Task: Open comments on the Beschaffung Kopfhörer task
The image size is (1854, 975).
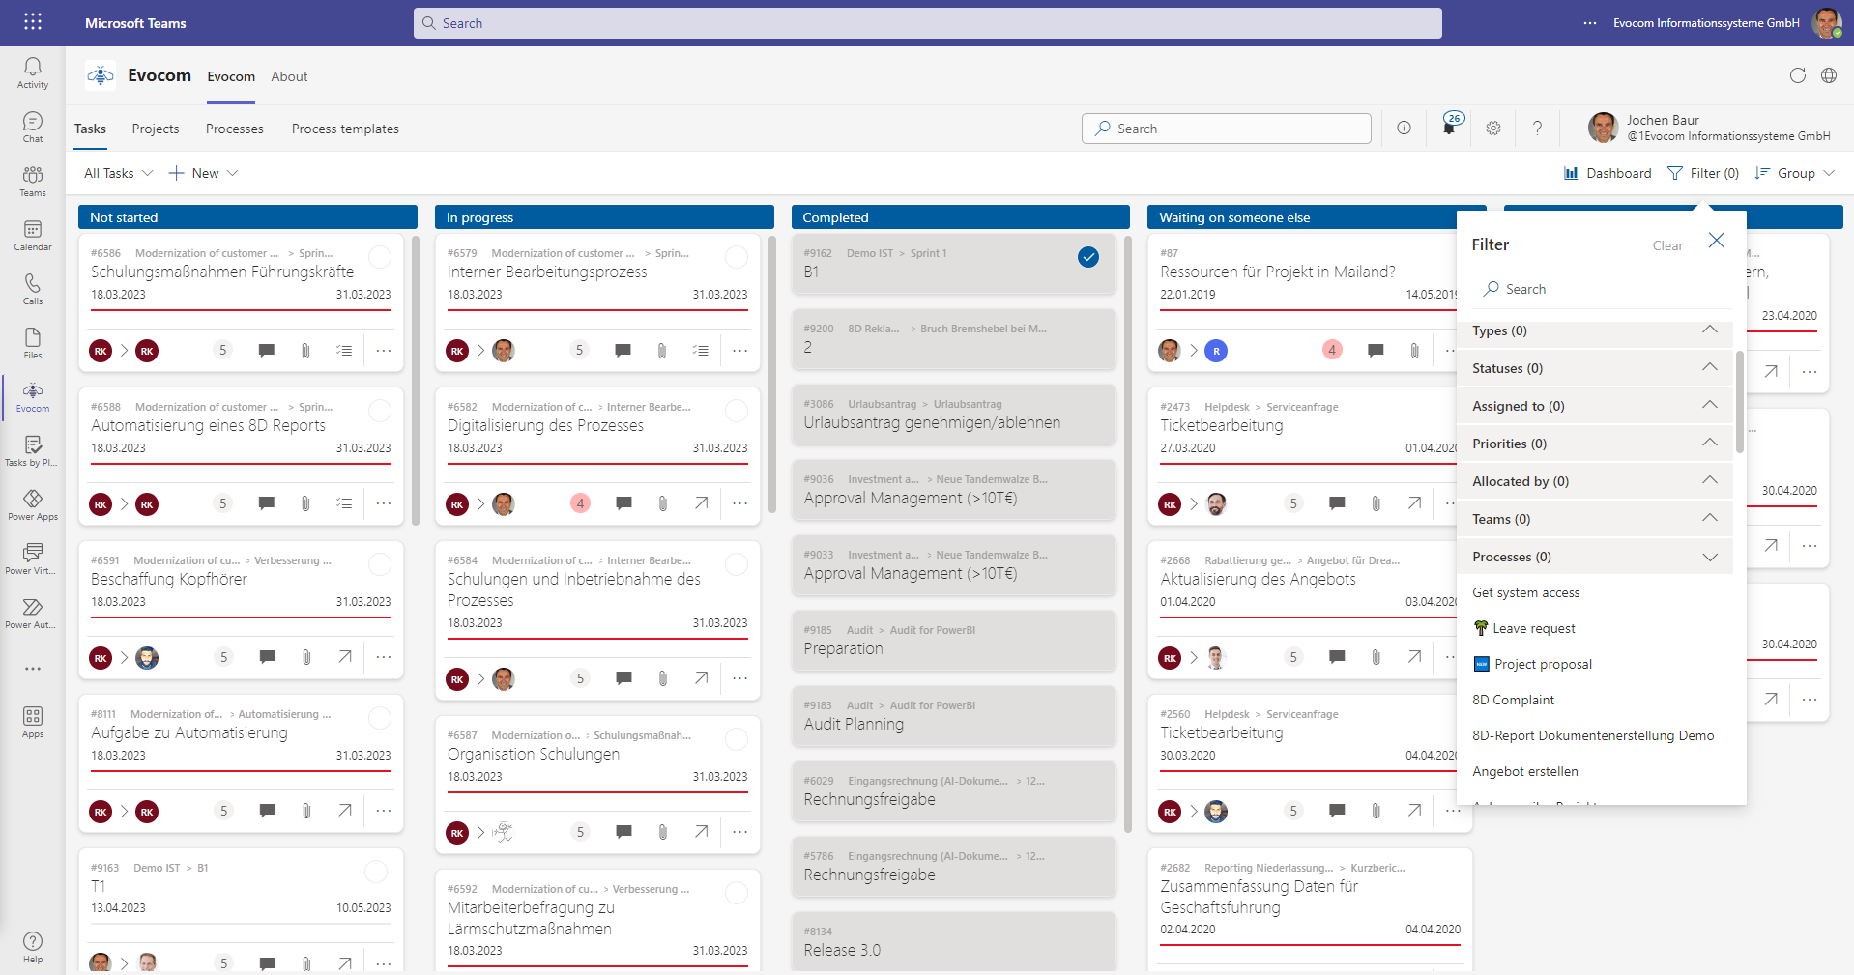Action: [x=267, y=657]
